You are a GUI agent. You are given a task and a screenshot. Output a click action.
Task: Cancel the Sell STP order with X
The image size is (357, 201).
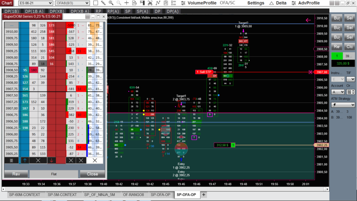(310, 72)
